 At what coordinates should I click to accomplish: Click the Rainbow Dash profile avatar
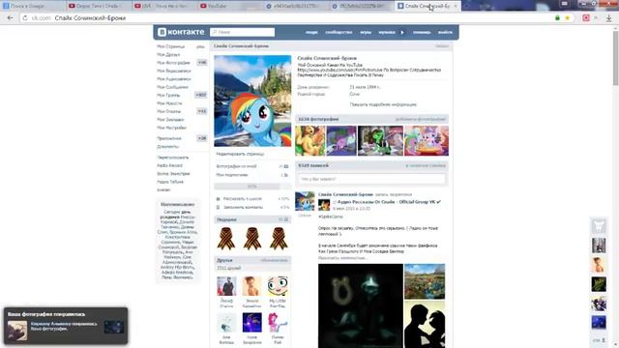(252, 101)
